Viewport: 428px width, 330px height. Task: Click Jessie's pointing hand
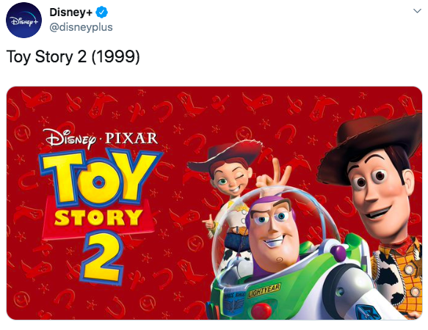[208, 223]
